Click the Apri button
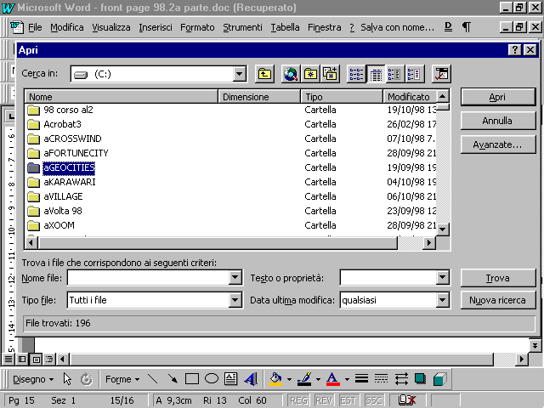 pos(498,97)
